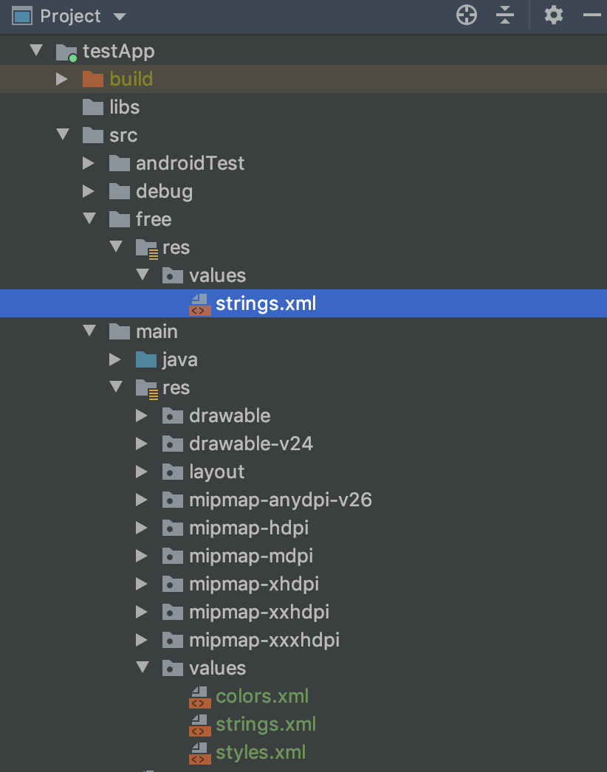Click the locate/select opened file target icon
This screenshot has width=607, height=772.
[466, 15]
